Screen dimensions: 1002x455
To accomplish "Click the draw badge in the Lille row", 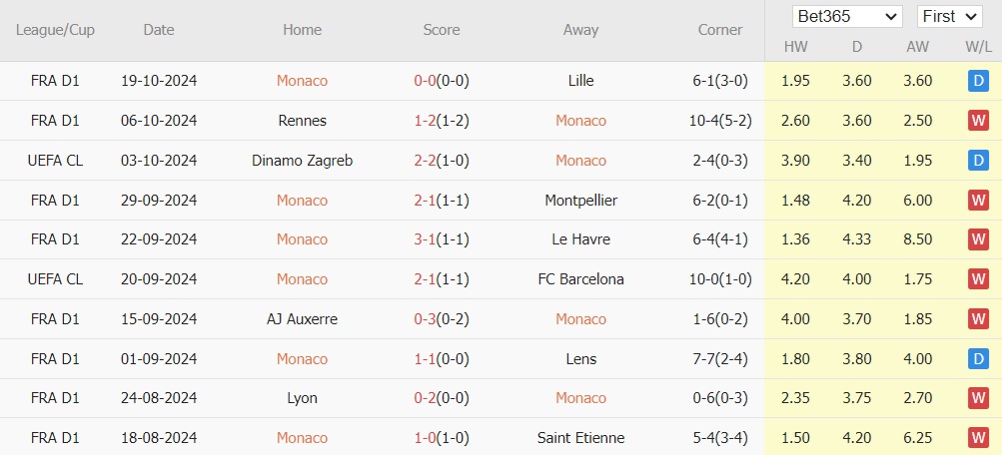I will (978, 81).
